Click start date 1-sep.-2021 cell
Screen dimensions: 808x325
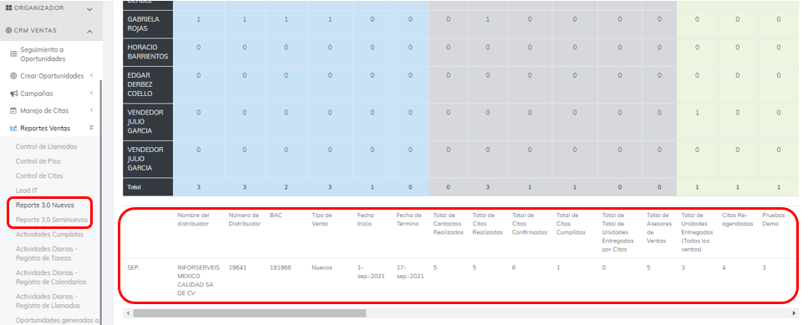point(370,272)
